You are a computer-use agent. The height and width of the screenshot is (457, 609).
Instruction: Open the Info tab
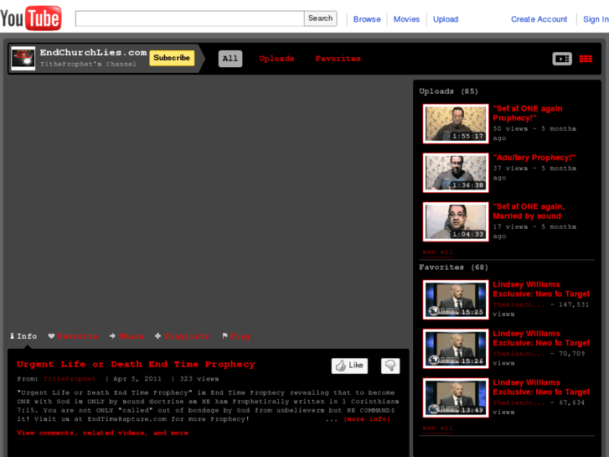[x=23, y=336]
